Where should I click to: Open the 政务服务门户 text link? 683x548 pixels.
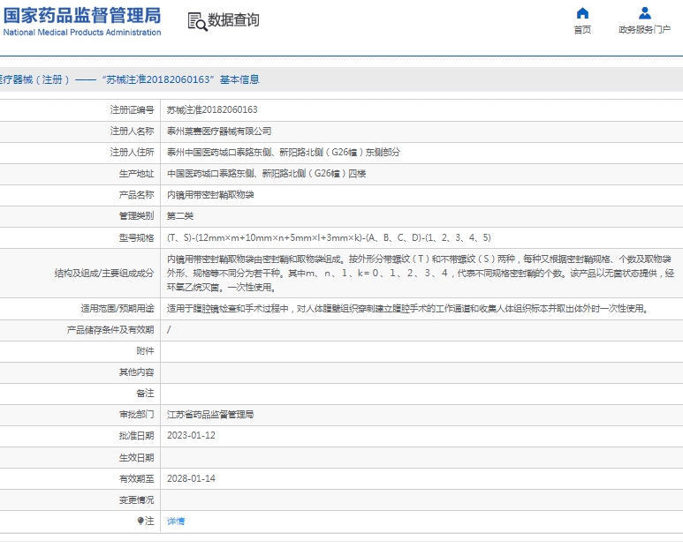point(644,30)
